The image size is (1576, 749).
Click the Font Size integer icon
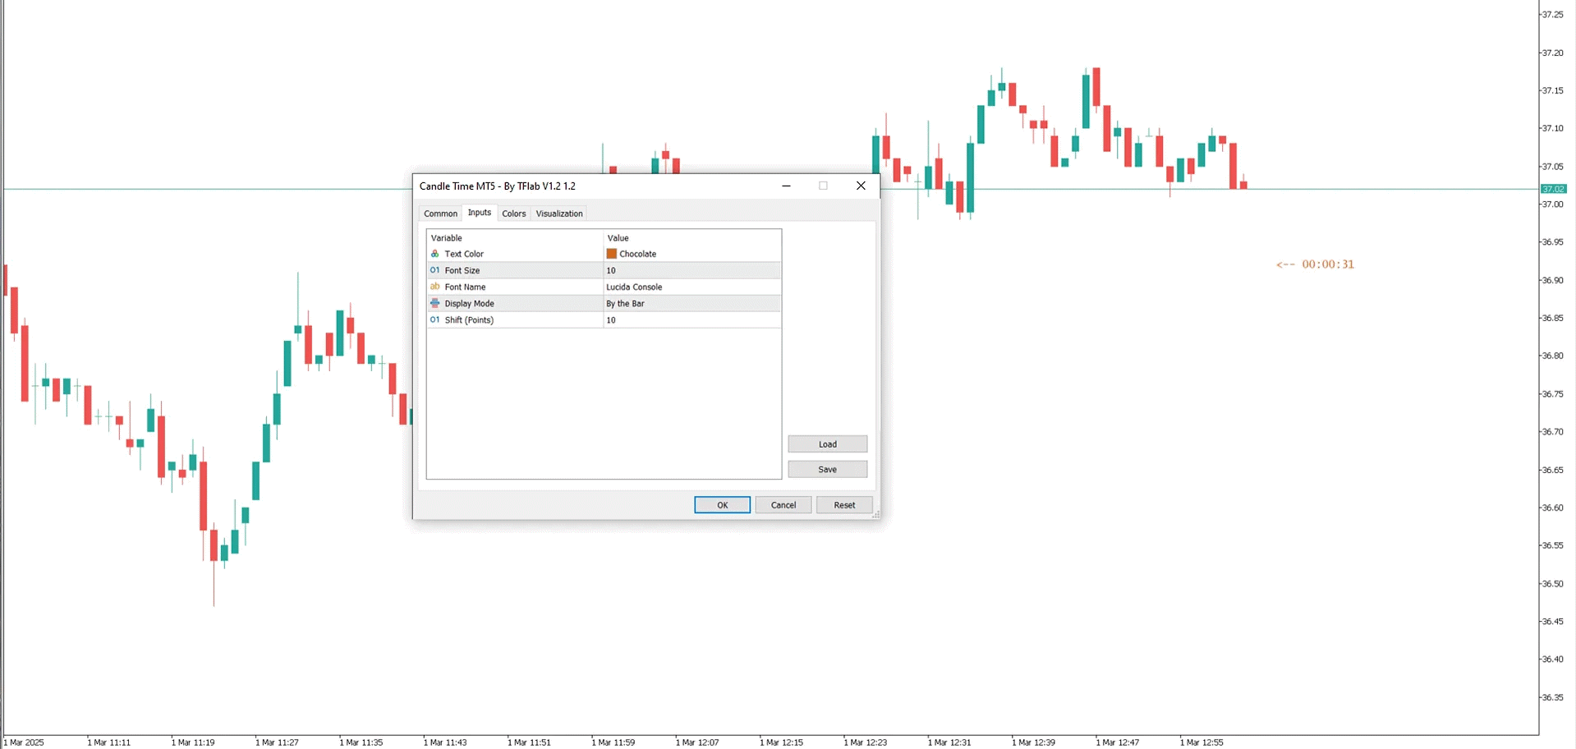(x=434, y=270)
